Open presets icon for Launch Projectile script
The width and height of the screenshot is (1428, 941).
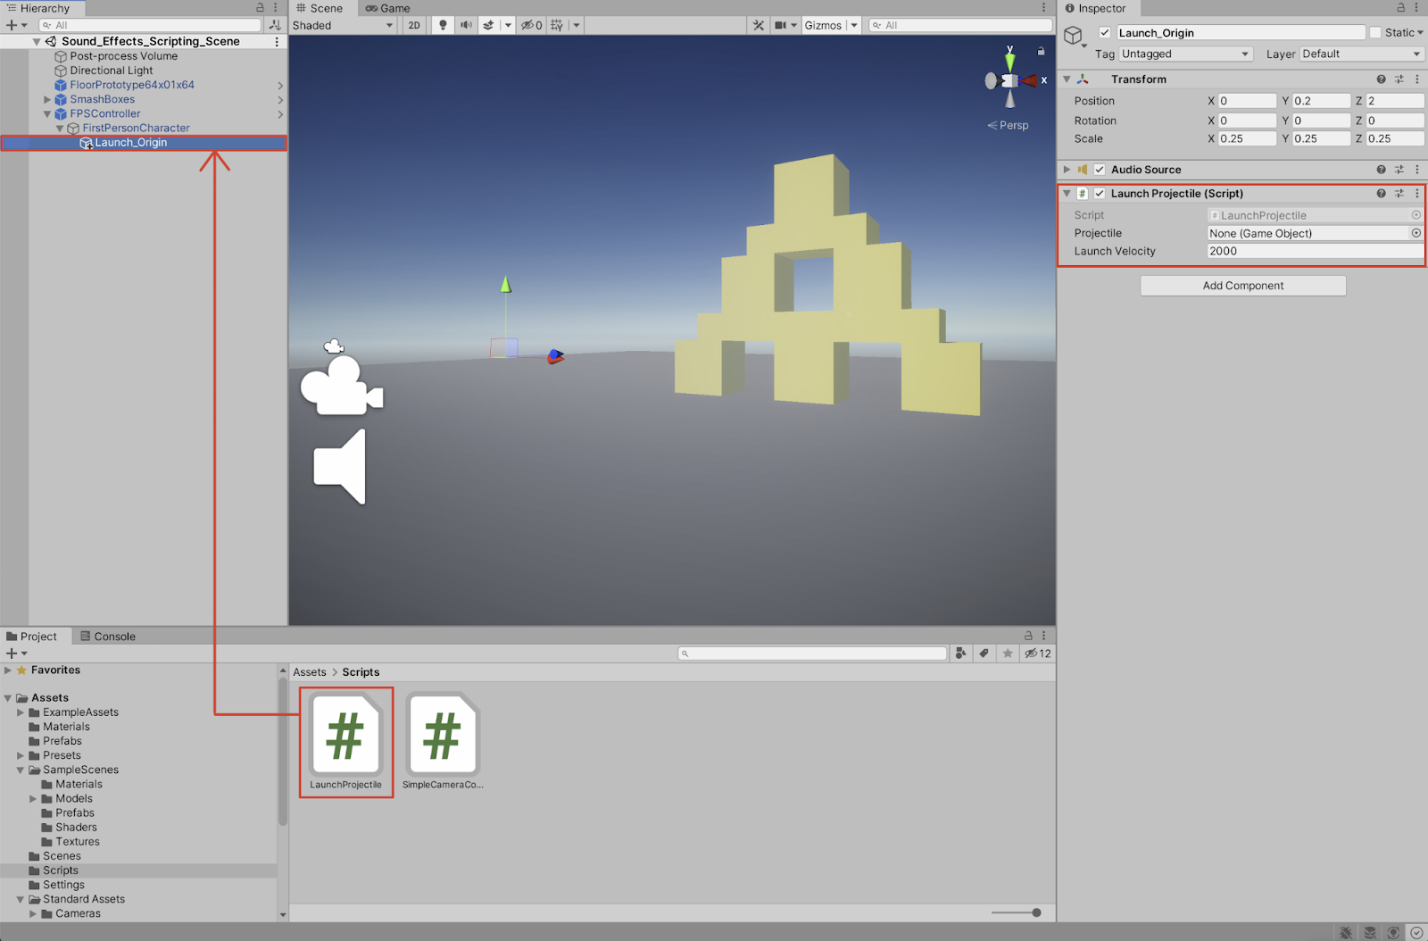pos(1399,194)
